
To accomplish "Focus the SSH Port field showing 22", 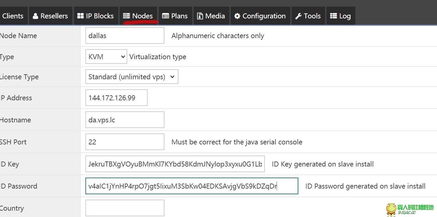I will [x=125, y=142].
